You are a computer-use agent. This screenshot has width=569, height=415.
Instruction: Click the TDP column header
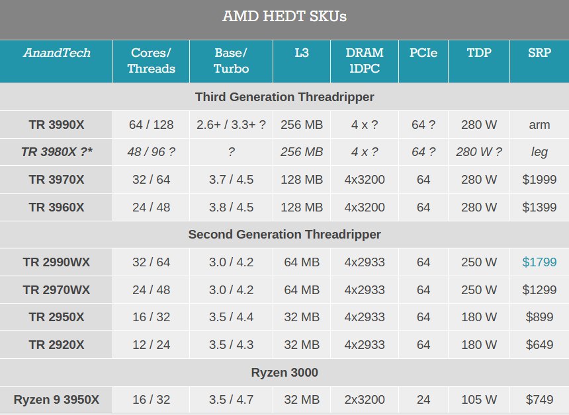tap(479, 61)
